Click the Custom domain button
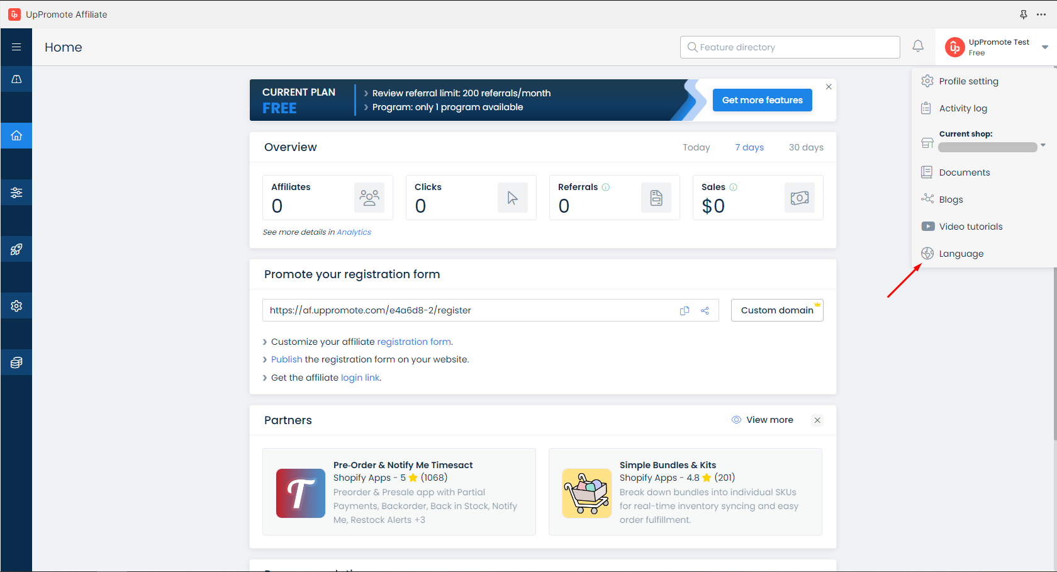 click(x=776, y=310)
